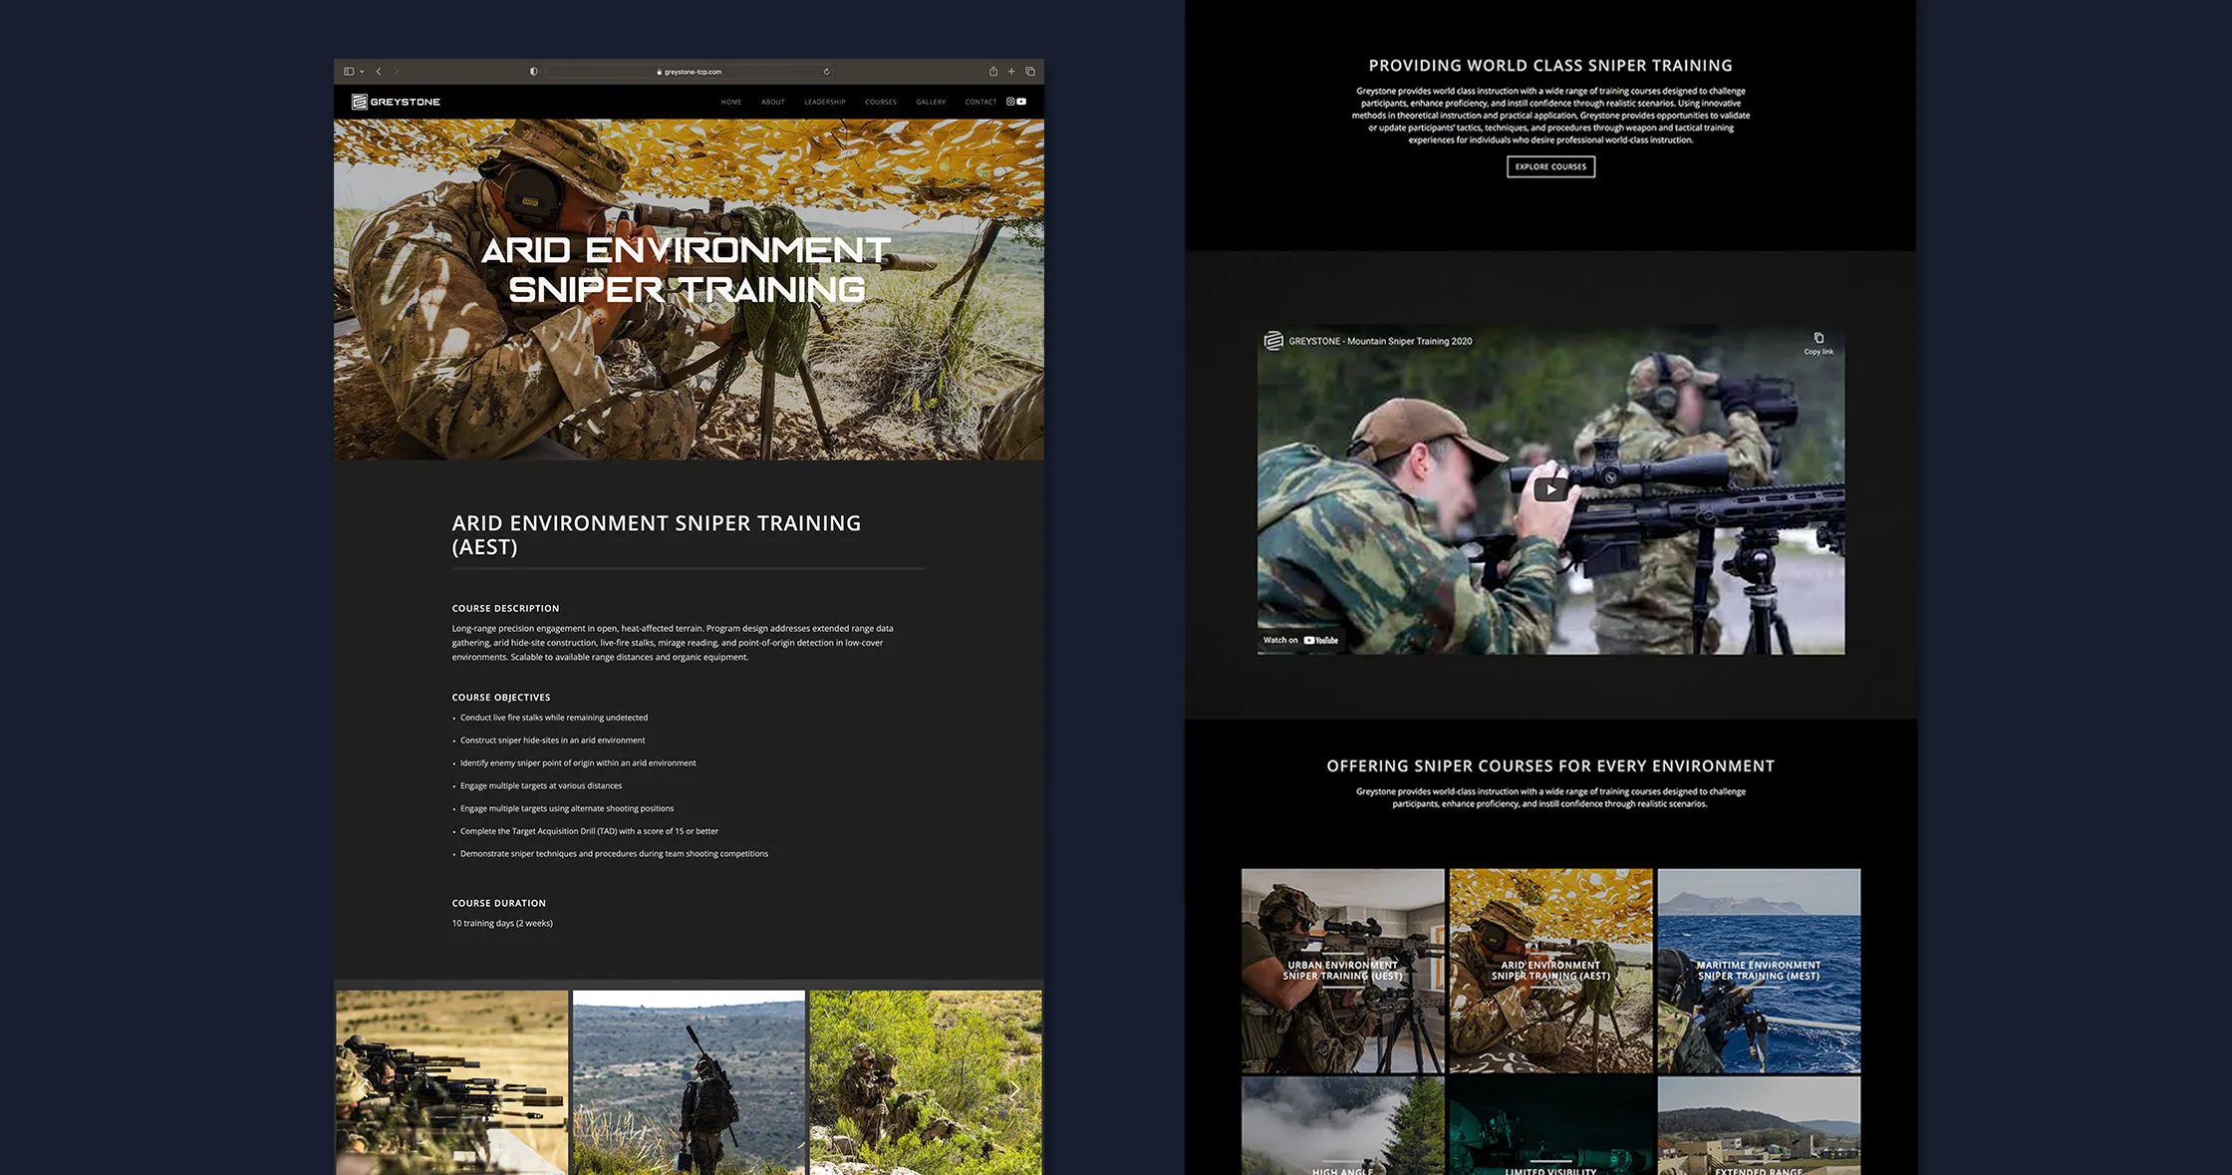Open the video title Mountain Sniper Training 2020

coord(1380,341)
